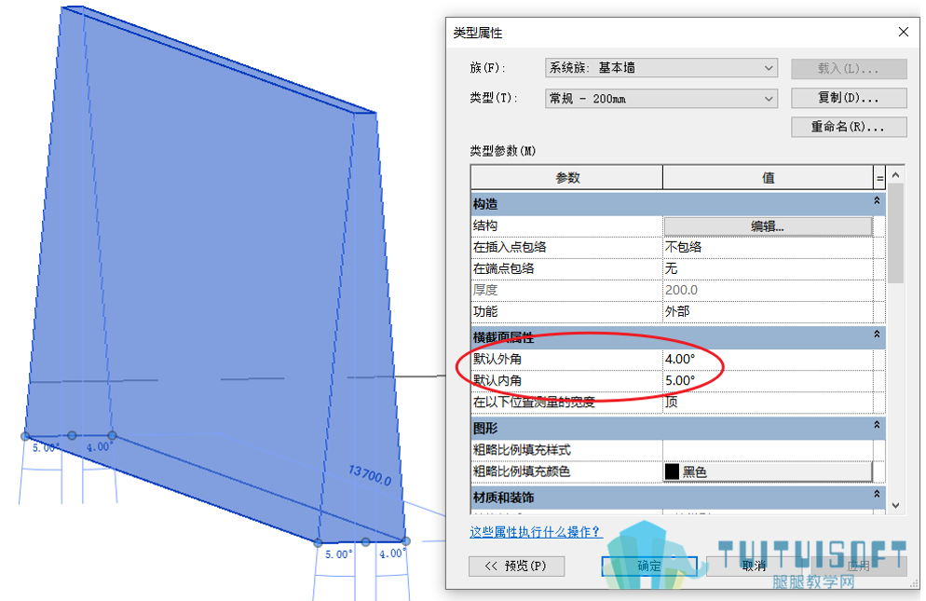Click the 功能 value 外部
Screen dimensions: 926x601
[767, 311]
